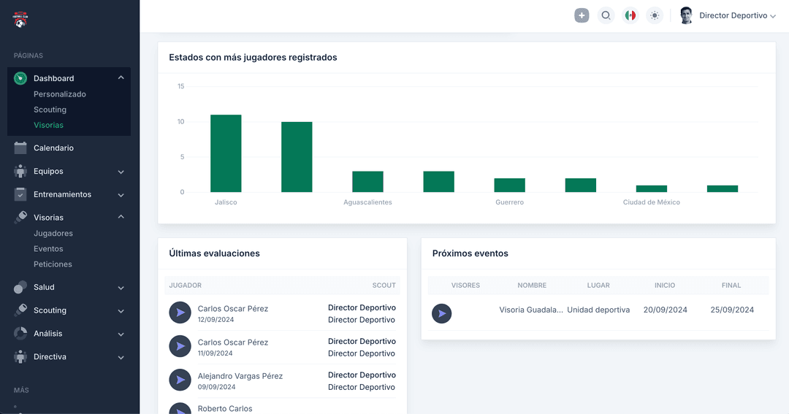Collapse the Dashboard menu section
This screenshot has height=414, width=789.
click(121, 78)
